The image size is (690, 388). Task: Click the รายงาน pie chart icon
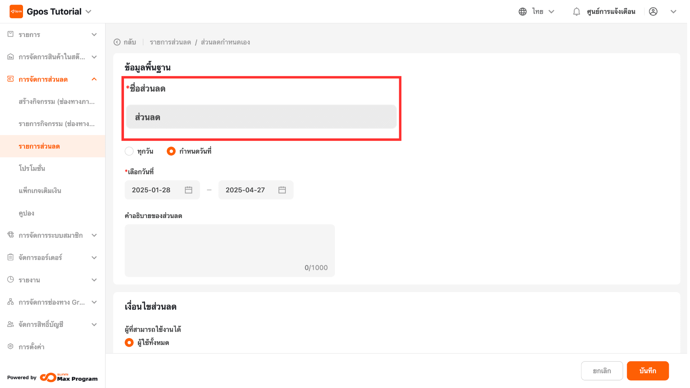coord(10,280)
